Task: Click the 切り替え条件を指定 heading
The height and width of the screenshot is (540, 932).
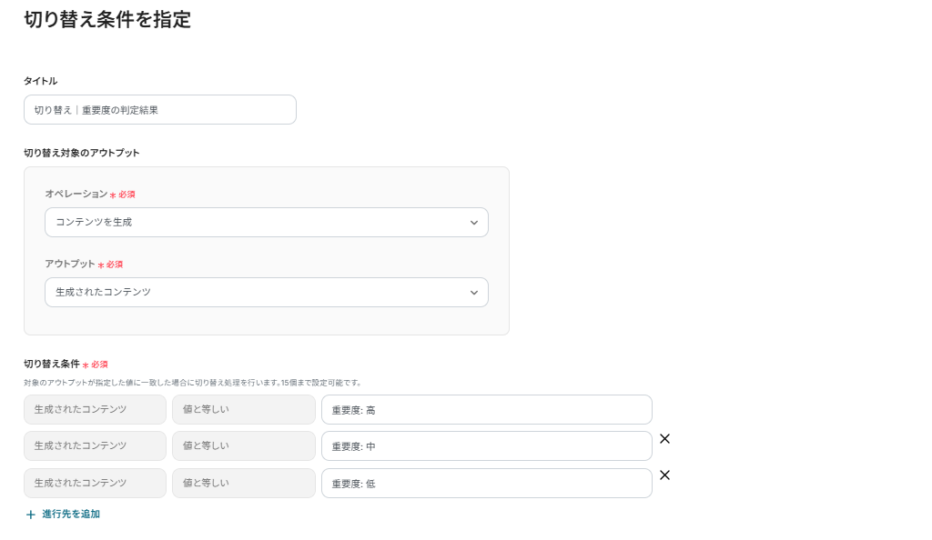Action: tap(107, 20)
